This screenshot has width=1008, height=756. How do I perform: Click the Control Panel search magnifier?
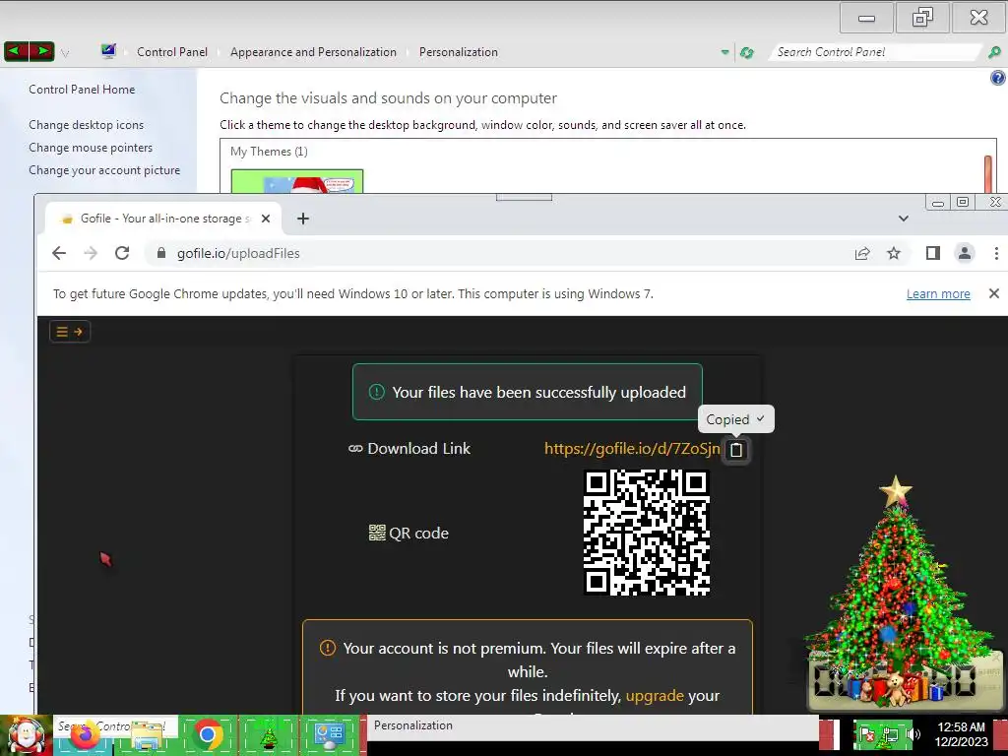pyautogui.click(x=994, y=53)
